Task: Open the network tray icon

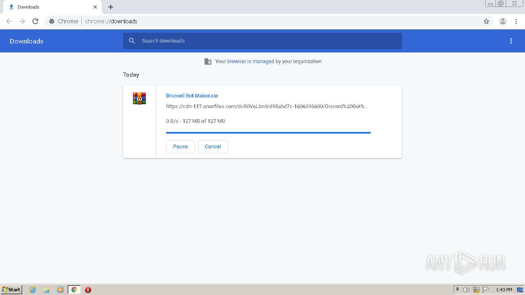Action: pos(476,290)
